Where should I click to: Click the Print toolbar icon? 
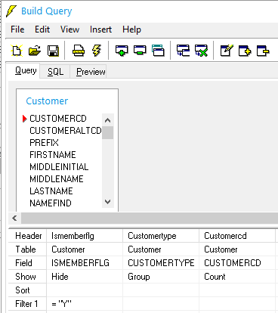79,51
